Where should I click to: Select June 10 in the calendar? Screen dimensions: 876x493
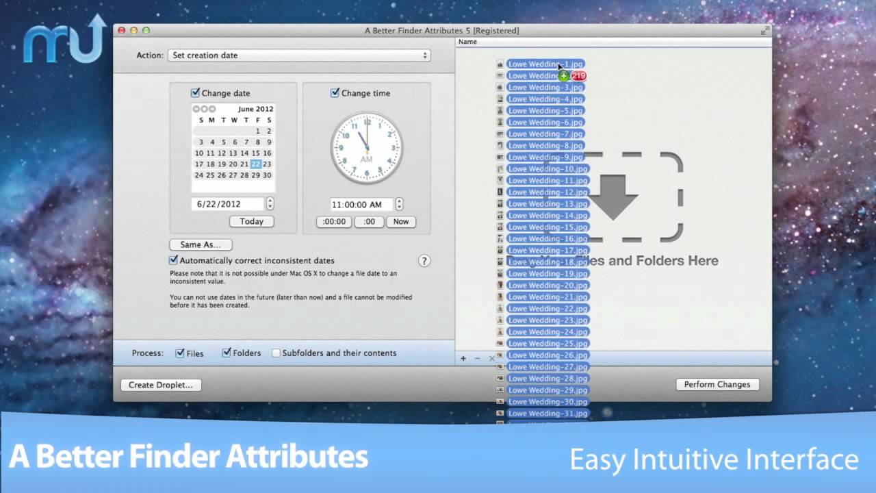tap(199, 153)
